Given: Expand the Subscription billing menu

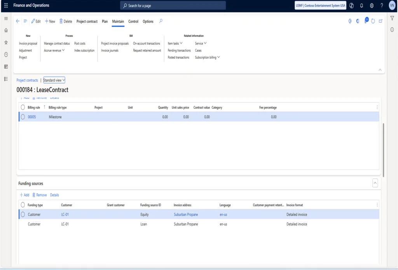Looking at the screenshot, I should pyautogui.click(x=207, y=58).
